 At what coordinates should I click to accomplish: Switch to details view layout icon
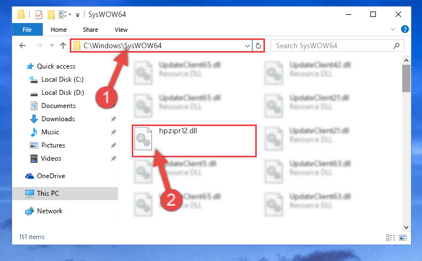click(391, 237)
